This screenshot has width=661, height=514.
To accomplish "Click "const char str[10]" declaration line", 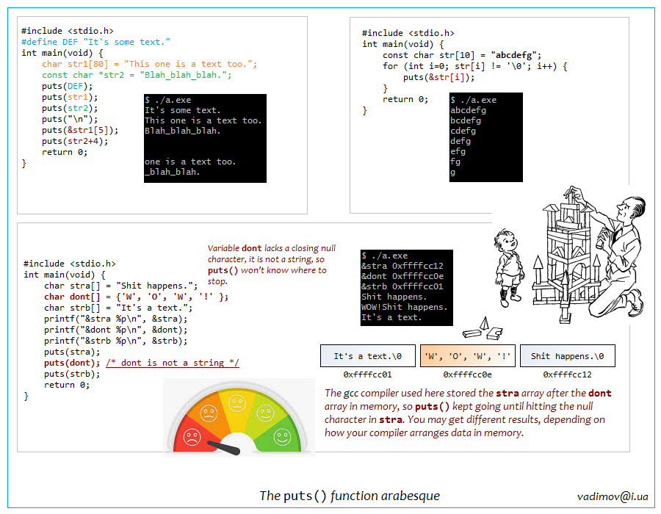I will pyautogui.click(x=462, y=55).
